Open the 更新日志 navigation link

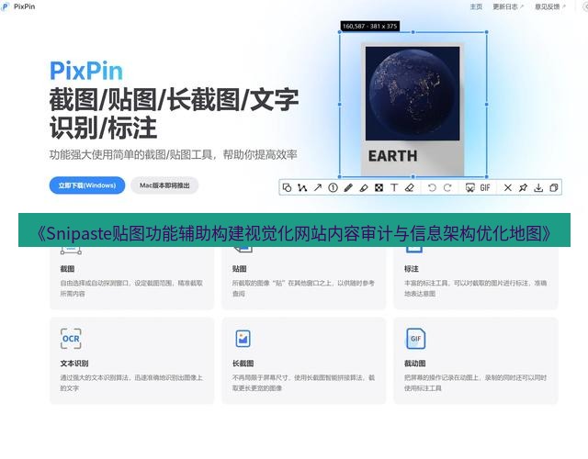(508, 6)
